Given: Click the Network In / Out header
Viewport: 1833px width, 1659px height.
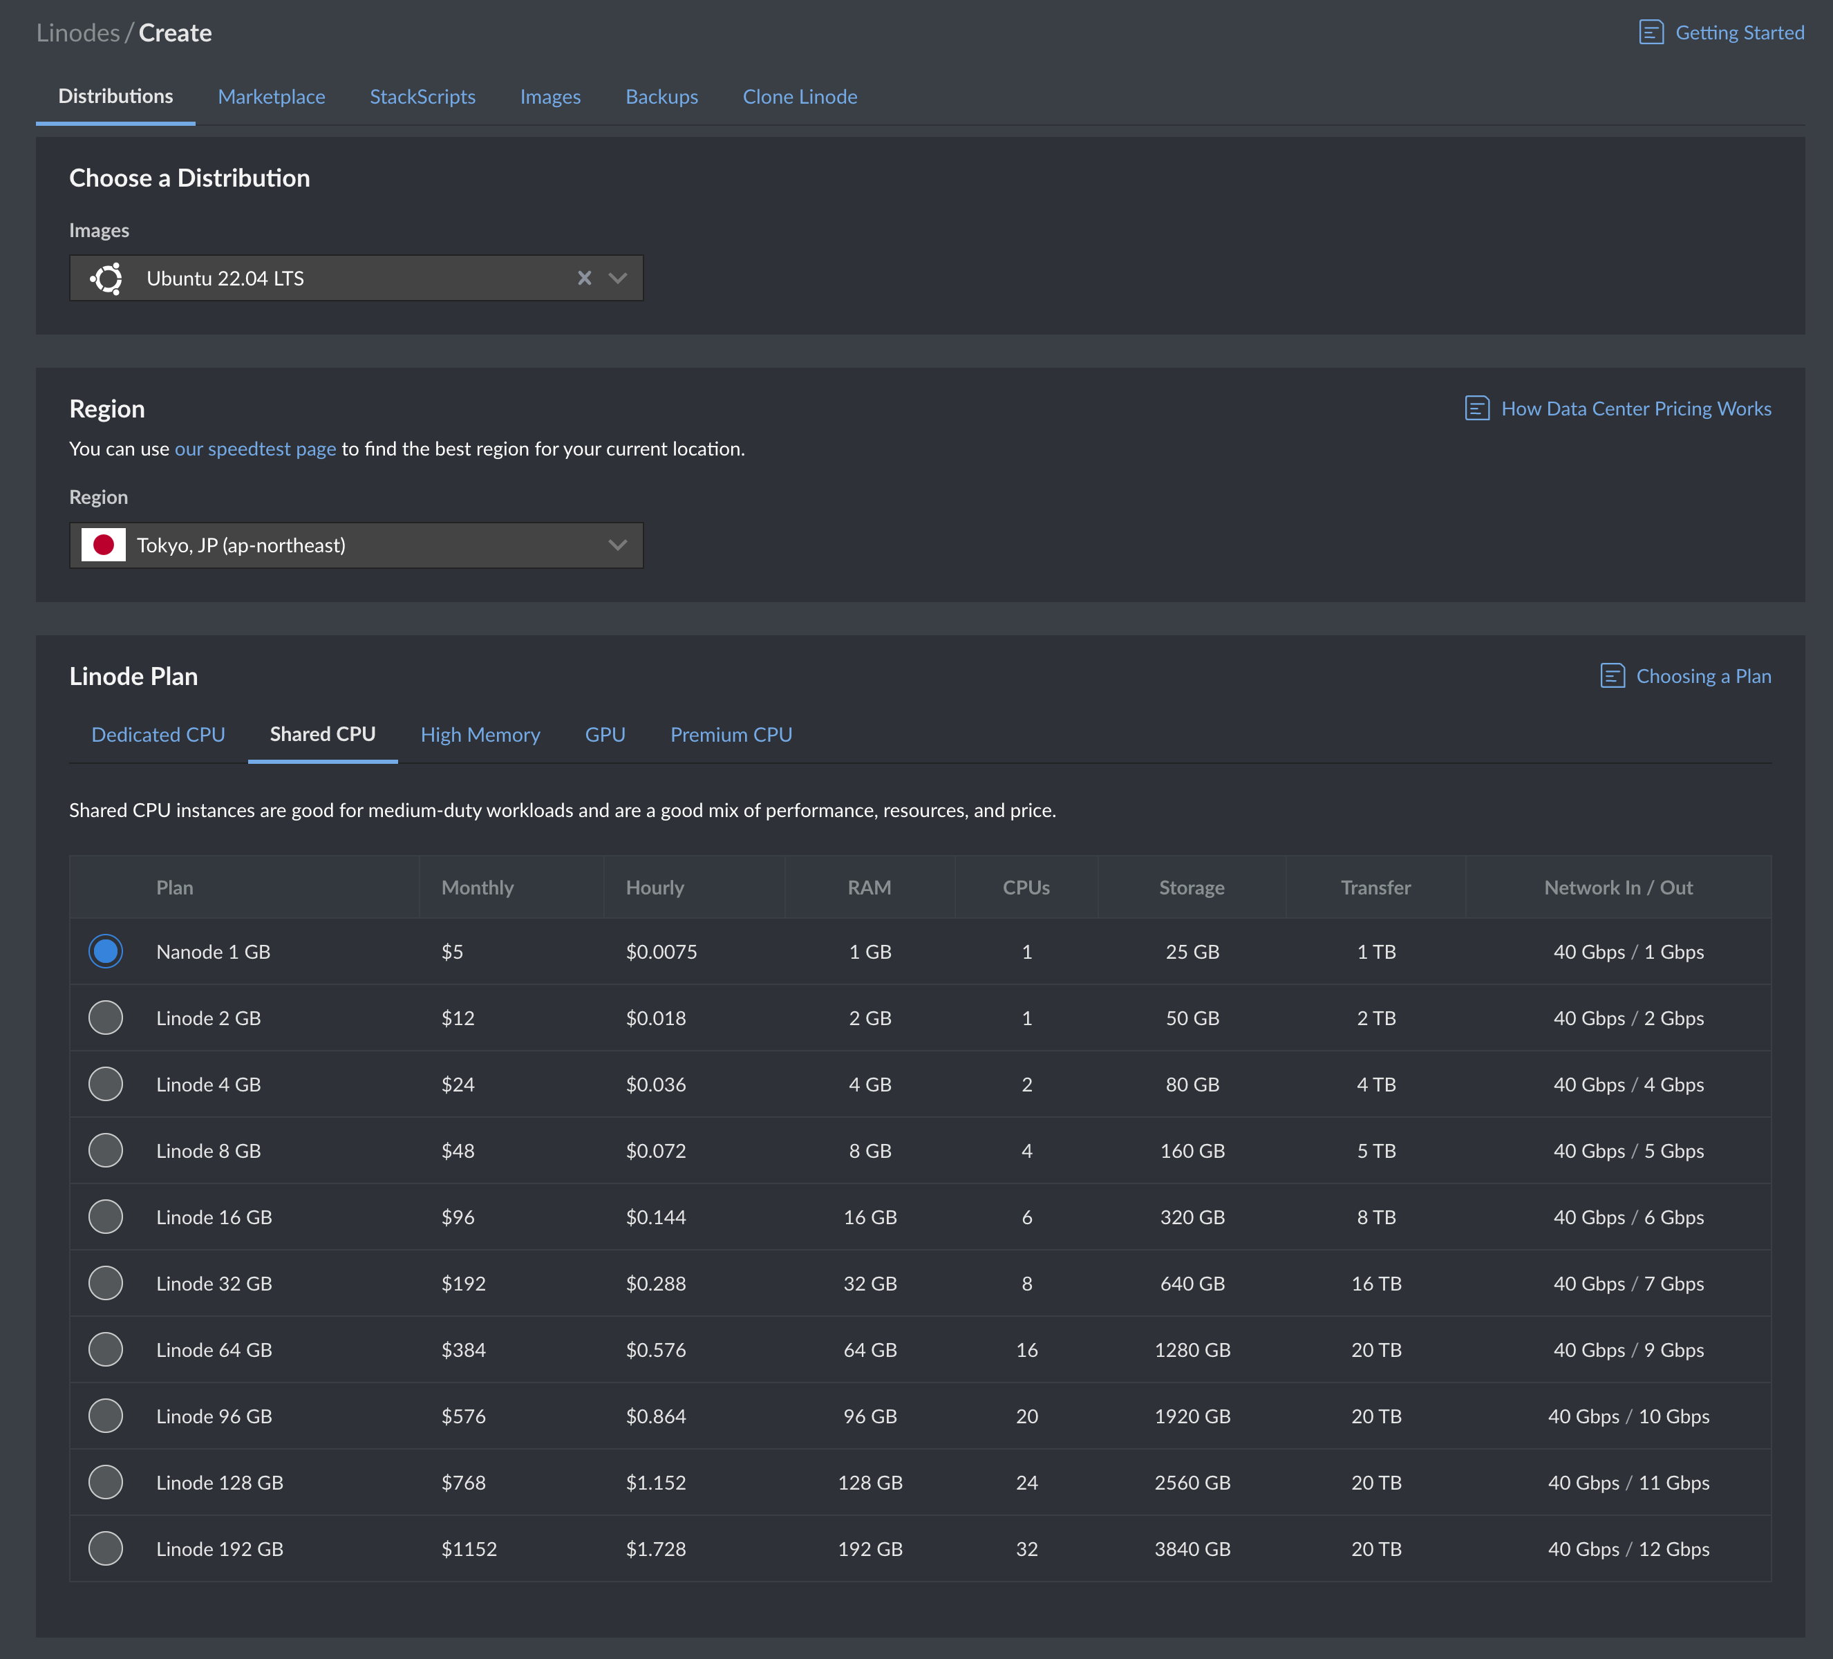Looking at the screenshot, I should tap(1619, 888).
